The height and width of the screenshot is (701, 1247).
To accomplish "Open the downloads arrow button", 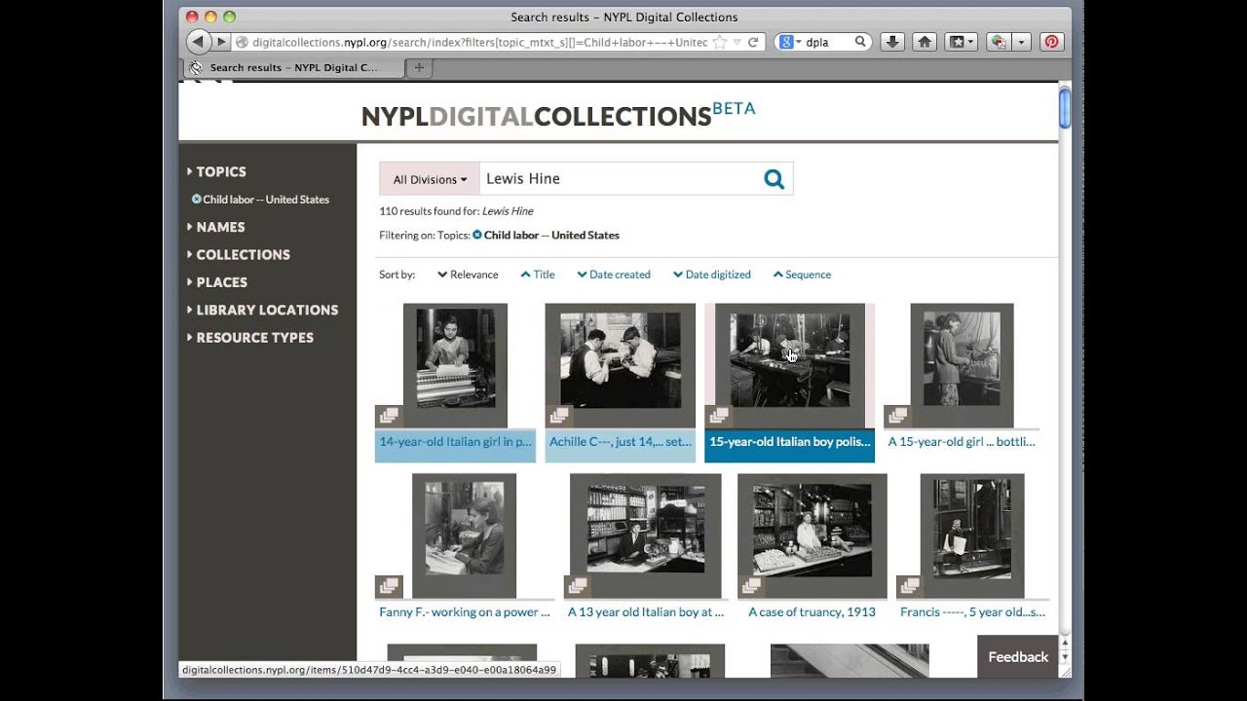I will point(891,42).
